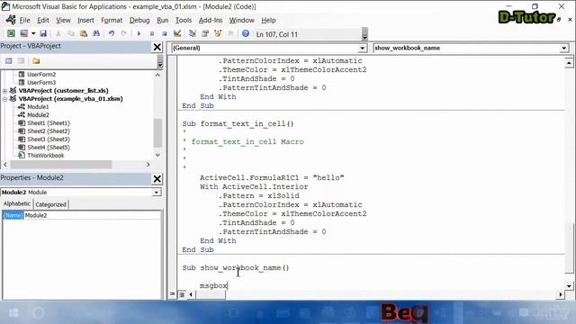Select Sheet4 (Sheet5) in project tree
Viewport: 576px width, 324px height.
(x=48, y=147)
